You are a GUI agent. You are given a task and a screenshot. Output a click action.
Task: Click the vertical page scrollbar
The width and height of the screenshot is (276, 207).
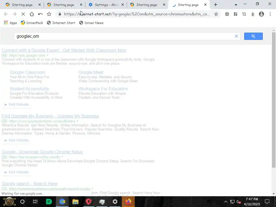[274, 99]
